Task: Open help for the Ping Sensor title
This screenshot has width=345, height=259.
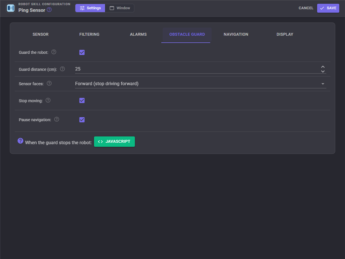Action: (49, 10)
